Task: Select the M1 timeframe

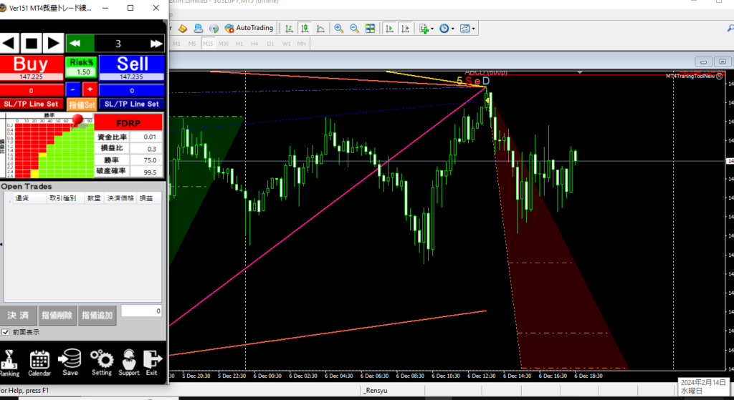Action: coord(176,44)
